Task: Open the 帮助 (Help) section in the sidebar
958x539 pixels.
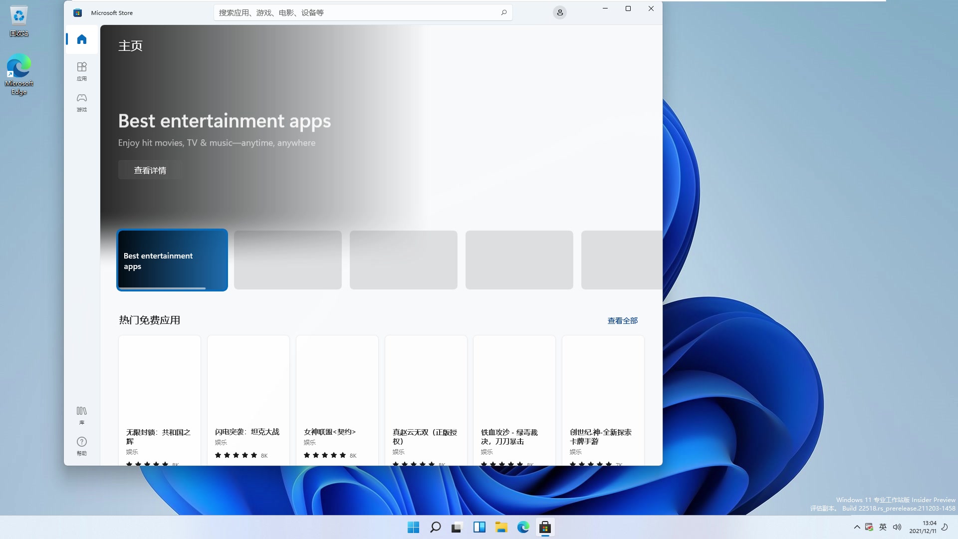Action: point(81,446)
